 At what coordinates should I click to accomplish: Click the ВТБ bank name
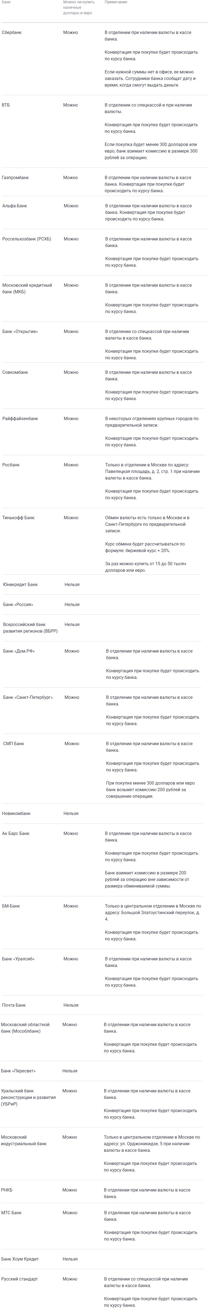[x=5, y=105]
